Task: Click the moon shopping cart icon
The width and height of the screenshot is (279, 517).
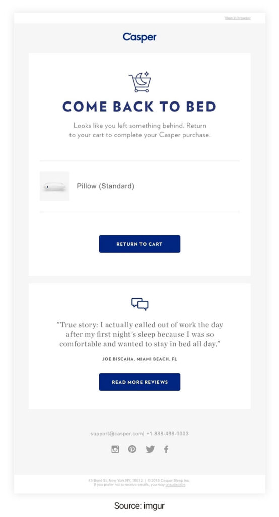Action: click(140, 82)
